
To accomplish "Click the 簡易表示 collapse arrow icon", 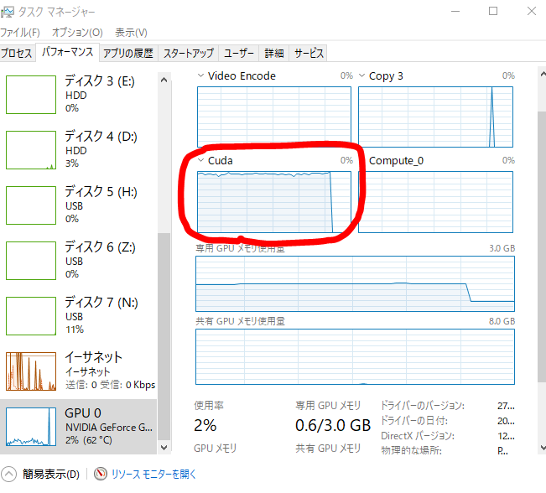I will [x=8, y=475].
